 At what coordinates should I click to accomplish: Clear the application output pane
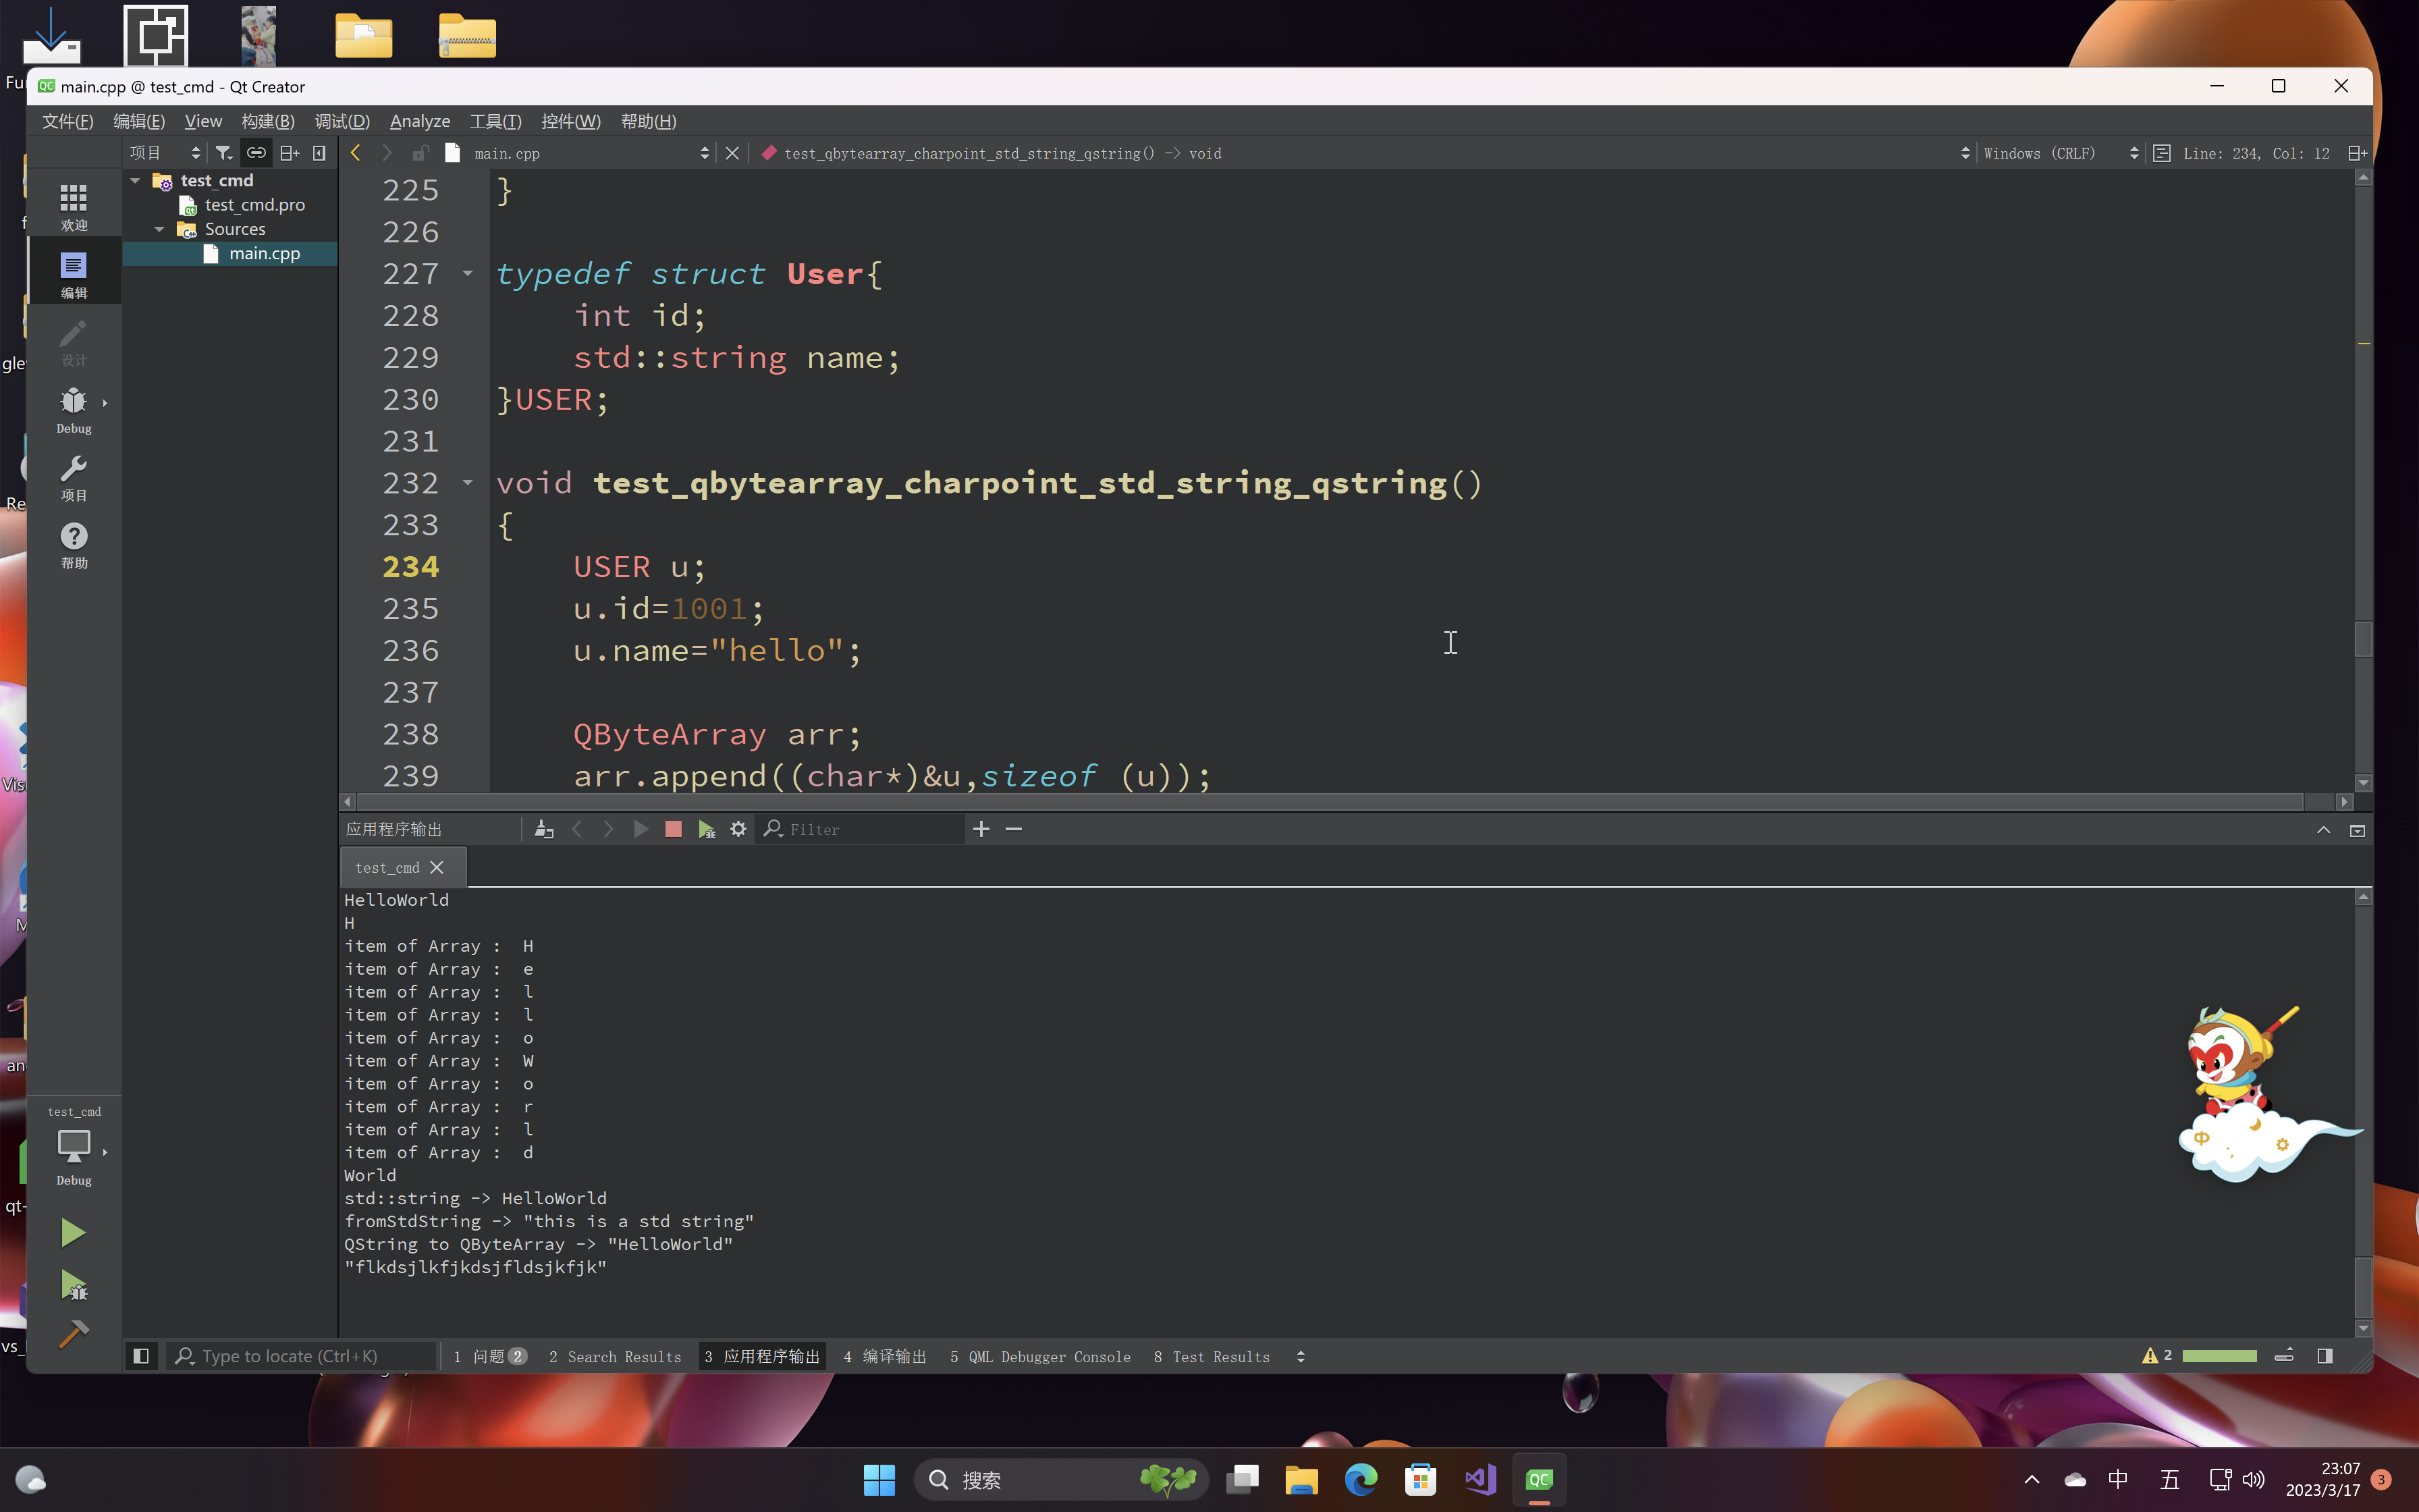tap(544, 829)
